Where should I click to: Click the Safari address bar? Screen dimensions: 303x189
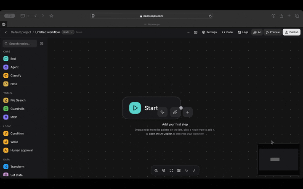tap(151, 16)
